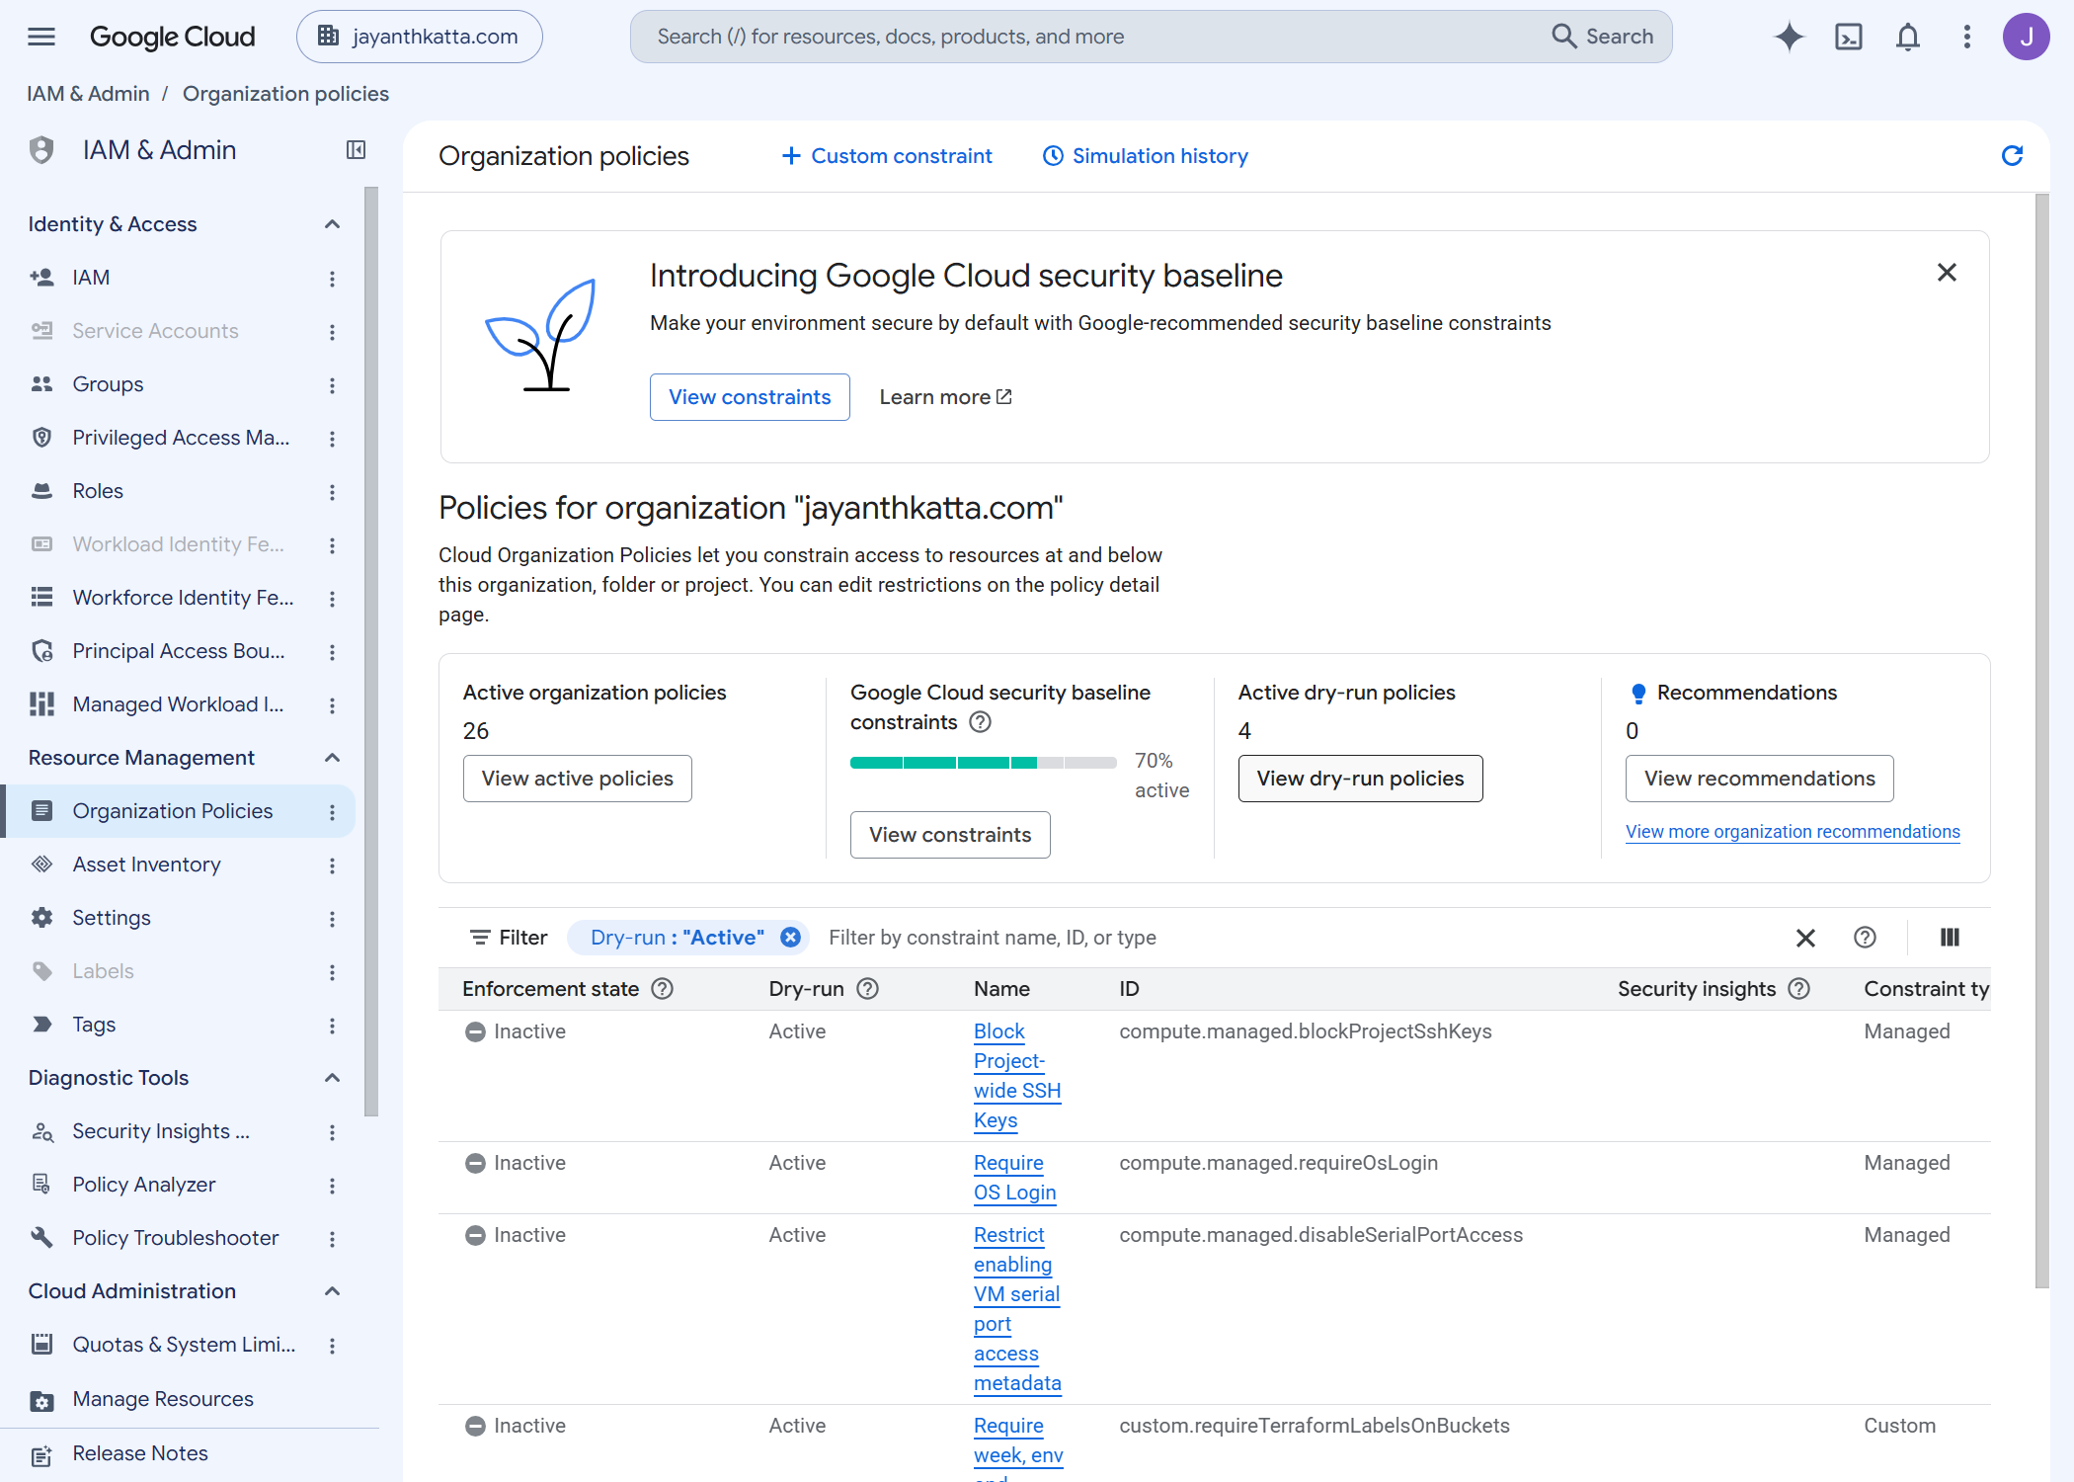
Task: Open the Learn more link
Action: (945, 397)
